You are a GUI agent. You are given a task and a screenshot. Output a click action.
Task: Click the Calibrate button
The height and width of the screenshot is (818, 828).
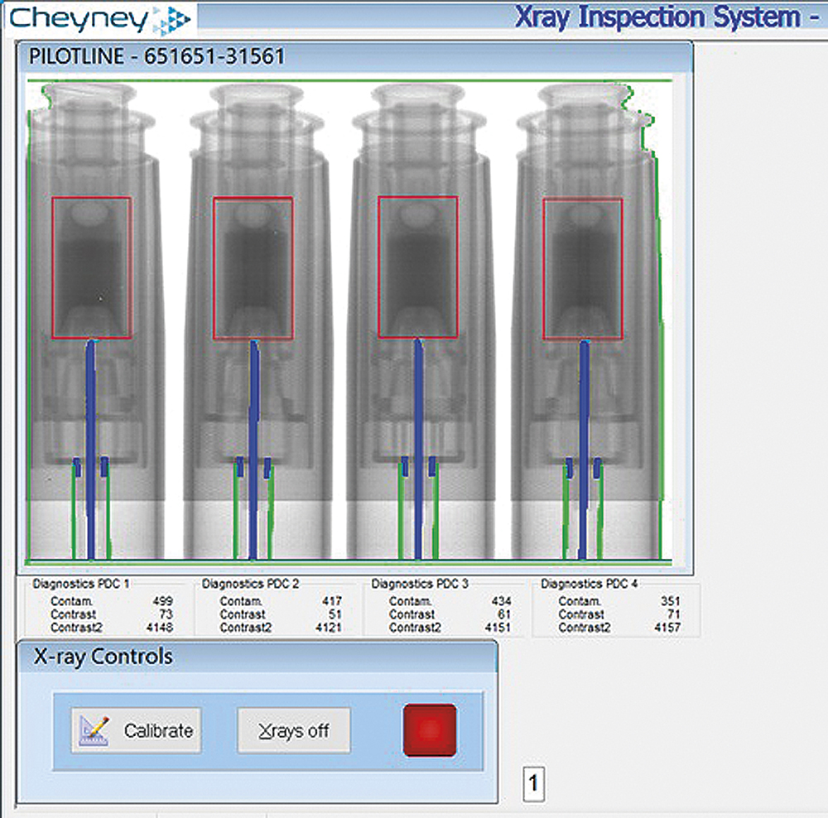(137, 730)
